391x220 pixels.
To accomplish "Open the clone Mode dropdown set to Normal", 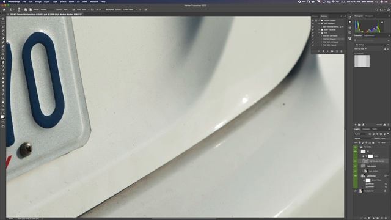I will [47, 10].
